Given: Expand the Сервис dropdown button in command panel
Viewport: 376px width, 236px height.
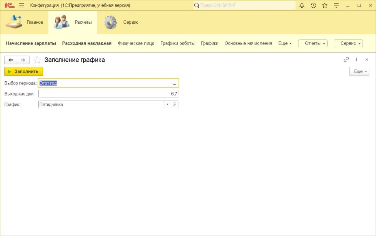Looking at the screenshot, I should click(348, 43).
